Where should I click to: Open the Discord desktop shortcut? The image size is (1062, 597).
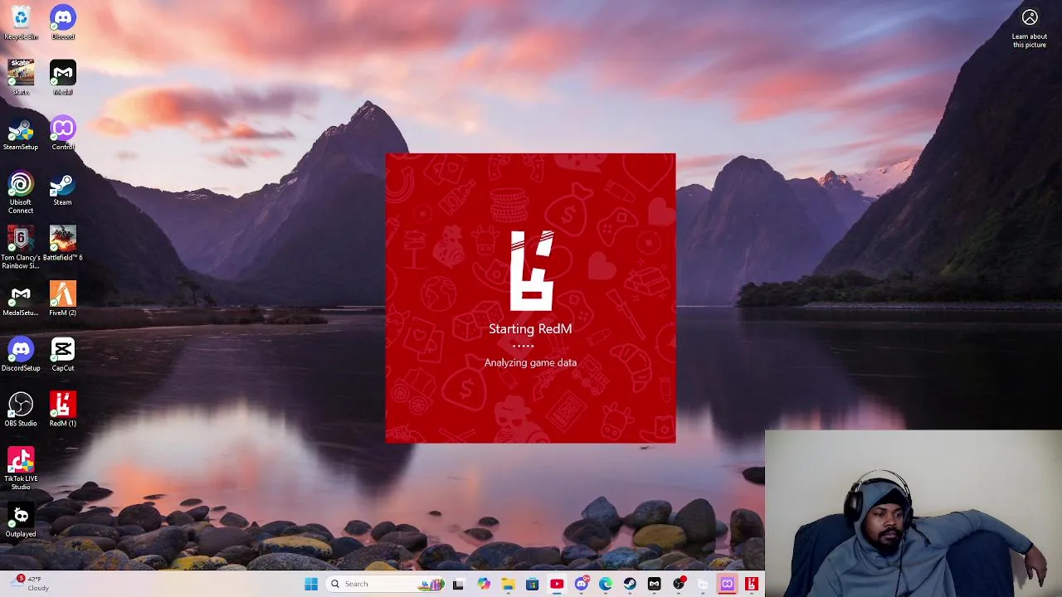pos(63,23)
